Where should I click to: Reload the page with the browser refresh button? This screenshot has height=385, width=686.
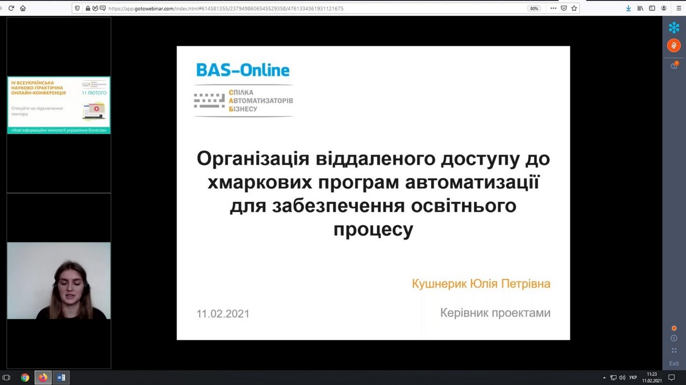tap(11, 9)
